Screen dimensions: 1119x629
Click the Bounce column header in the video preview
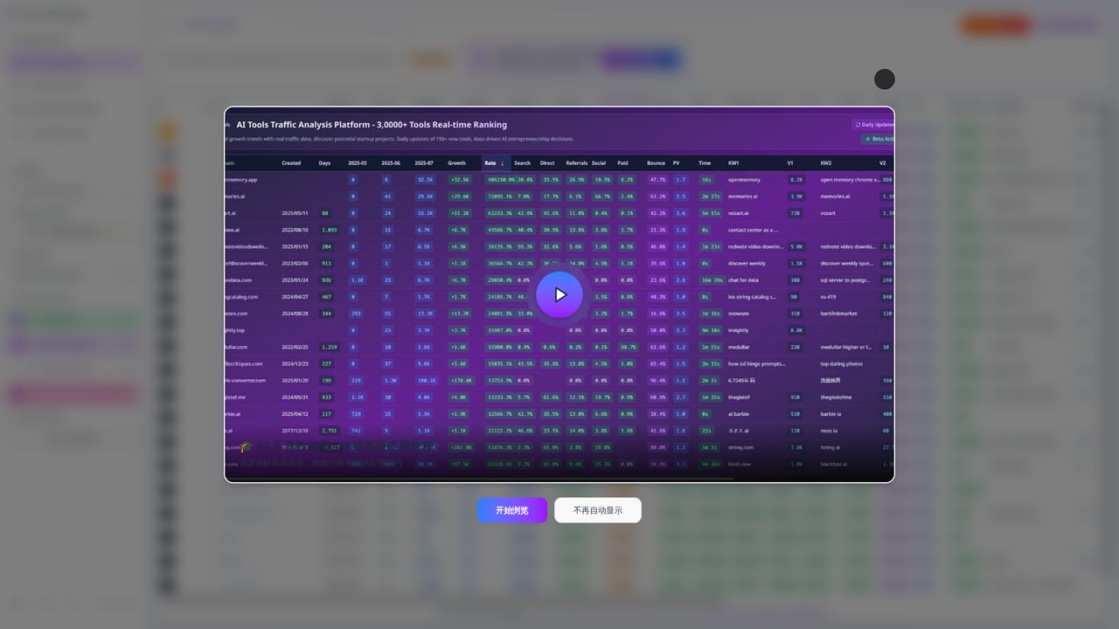pos(656,162)
